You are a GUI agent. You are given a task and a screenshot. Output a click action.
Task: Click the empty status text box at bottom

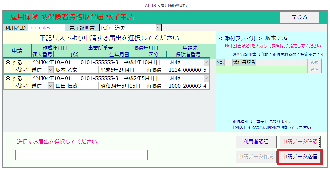pyautogui.click(x=81, y=155)
